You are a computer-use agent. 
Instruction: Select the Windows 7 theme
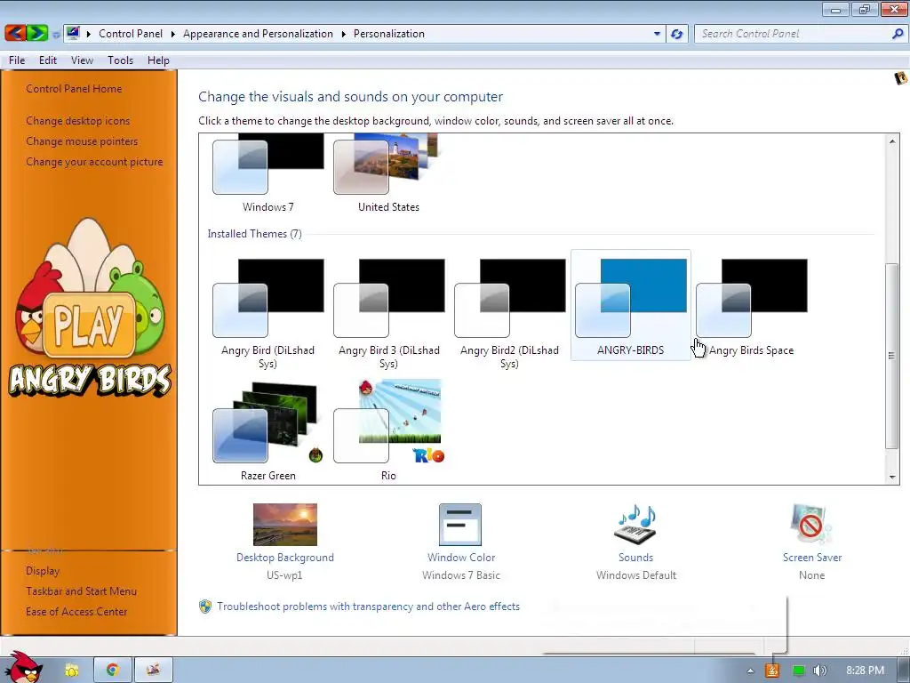click(268, 174)
